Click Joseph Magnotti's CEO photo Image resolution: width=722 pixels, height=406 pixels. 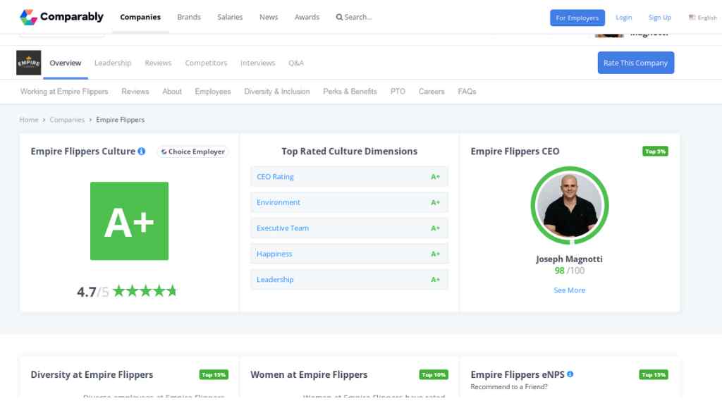(x=570, y=205)
